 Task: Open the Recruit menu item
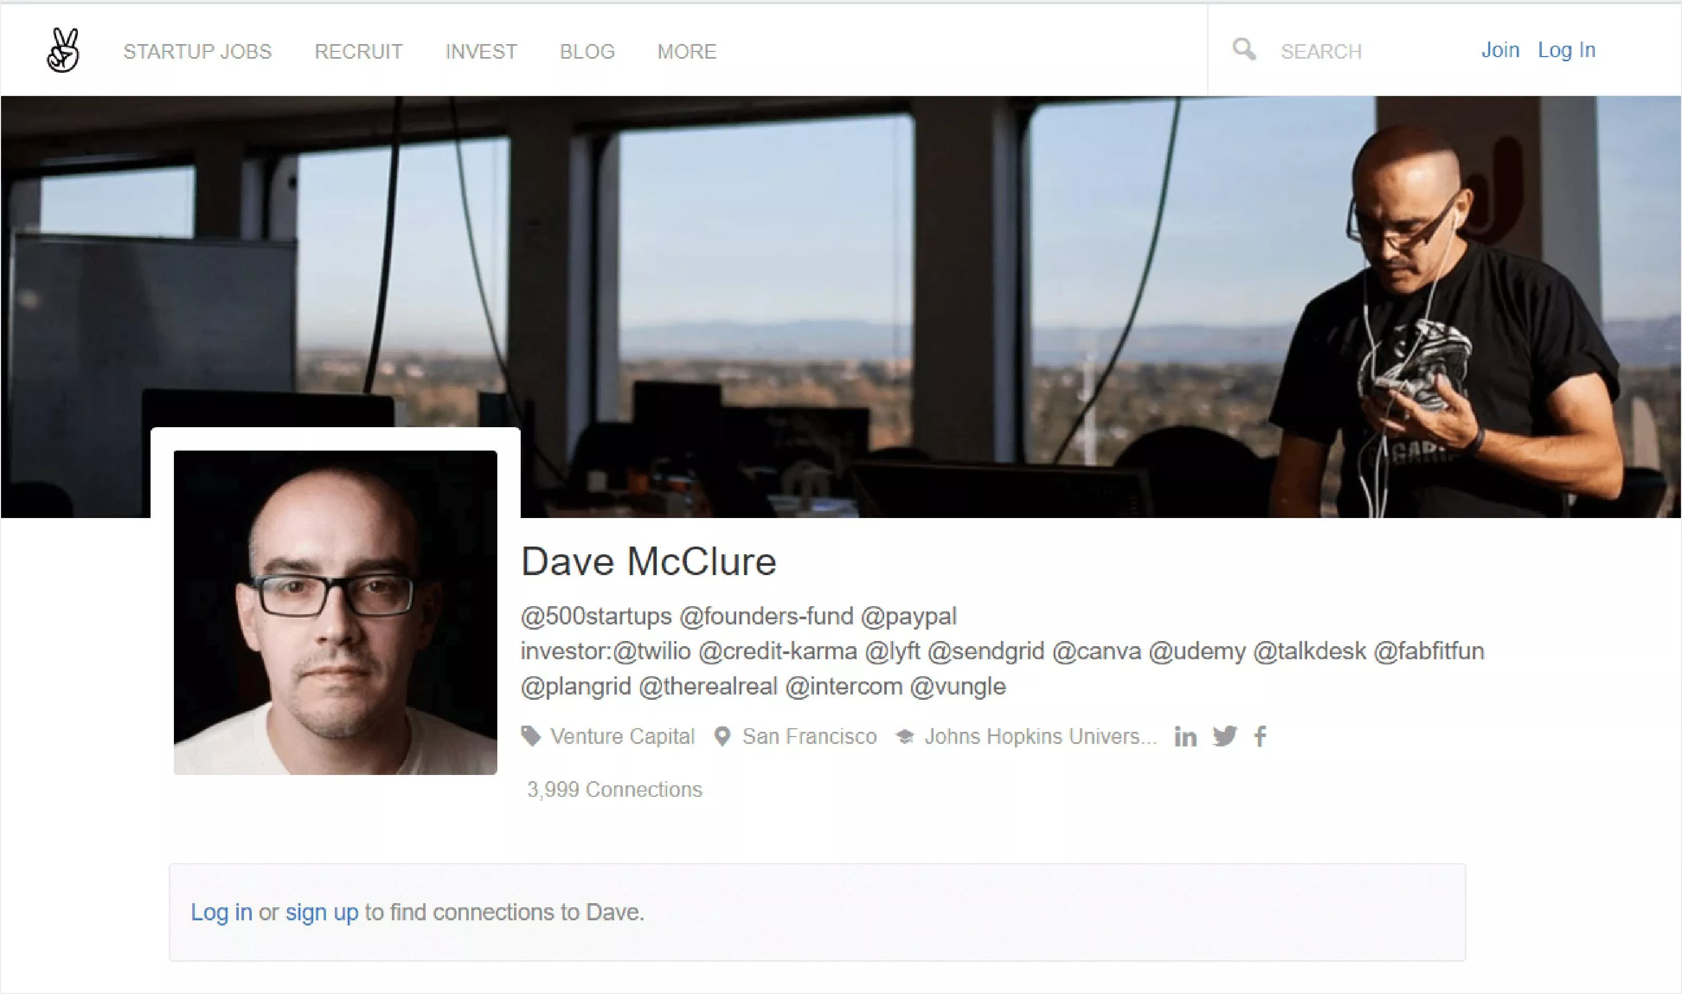(359, 51)
